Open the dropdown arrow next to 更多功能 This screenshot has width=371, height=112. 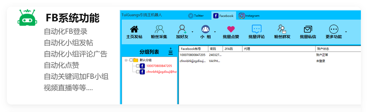[x=346, y=32]
